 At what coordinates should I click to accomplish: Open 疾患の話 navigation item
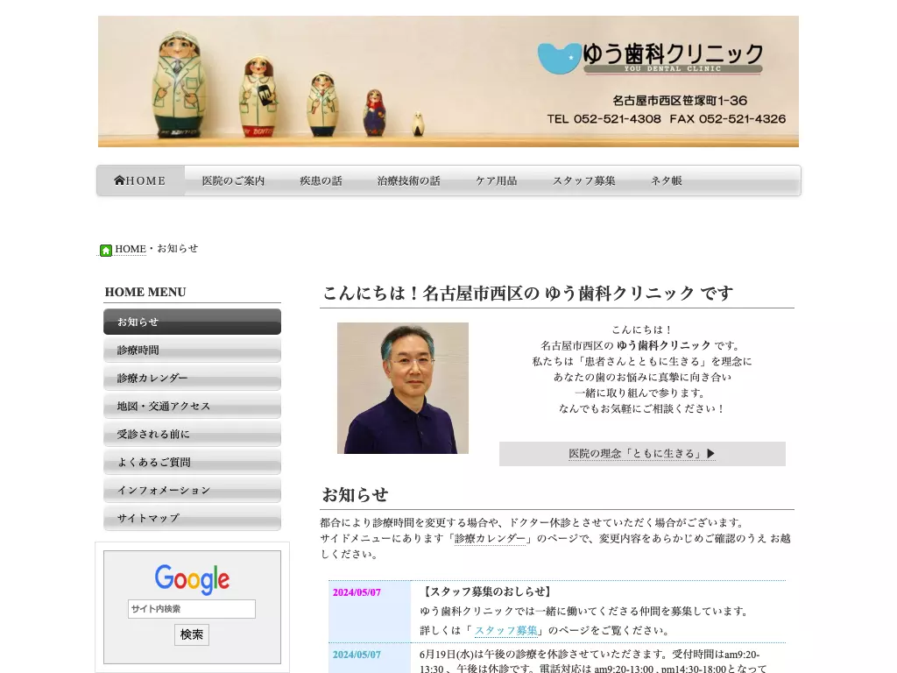click(321, 181)
